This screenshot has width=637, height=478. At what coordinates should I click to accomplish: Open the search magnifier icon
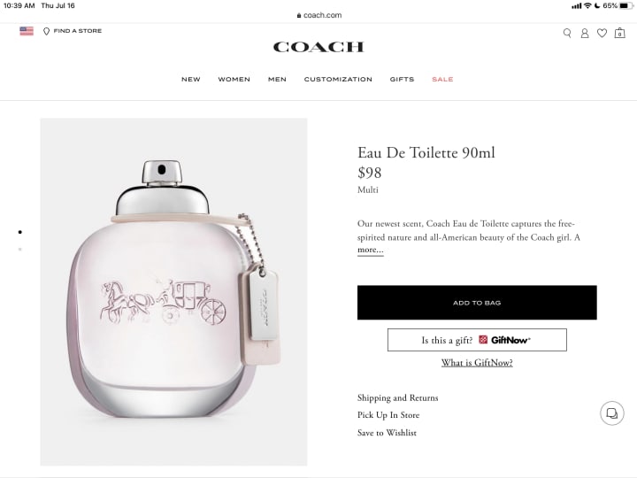point(567,34)
